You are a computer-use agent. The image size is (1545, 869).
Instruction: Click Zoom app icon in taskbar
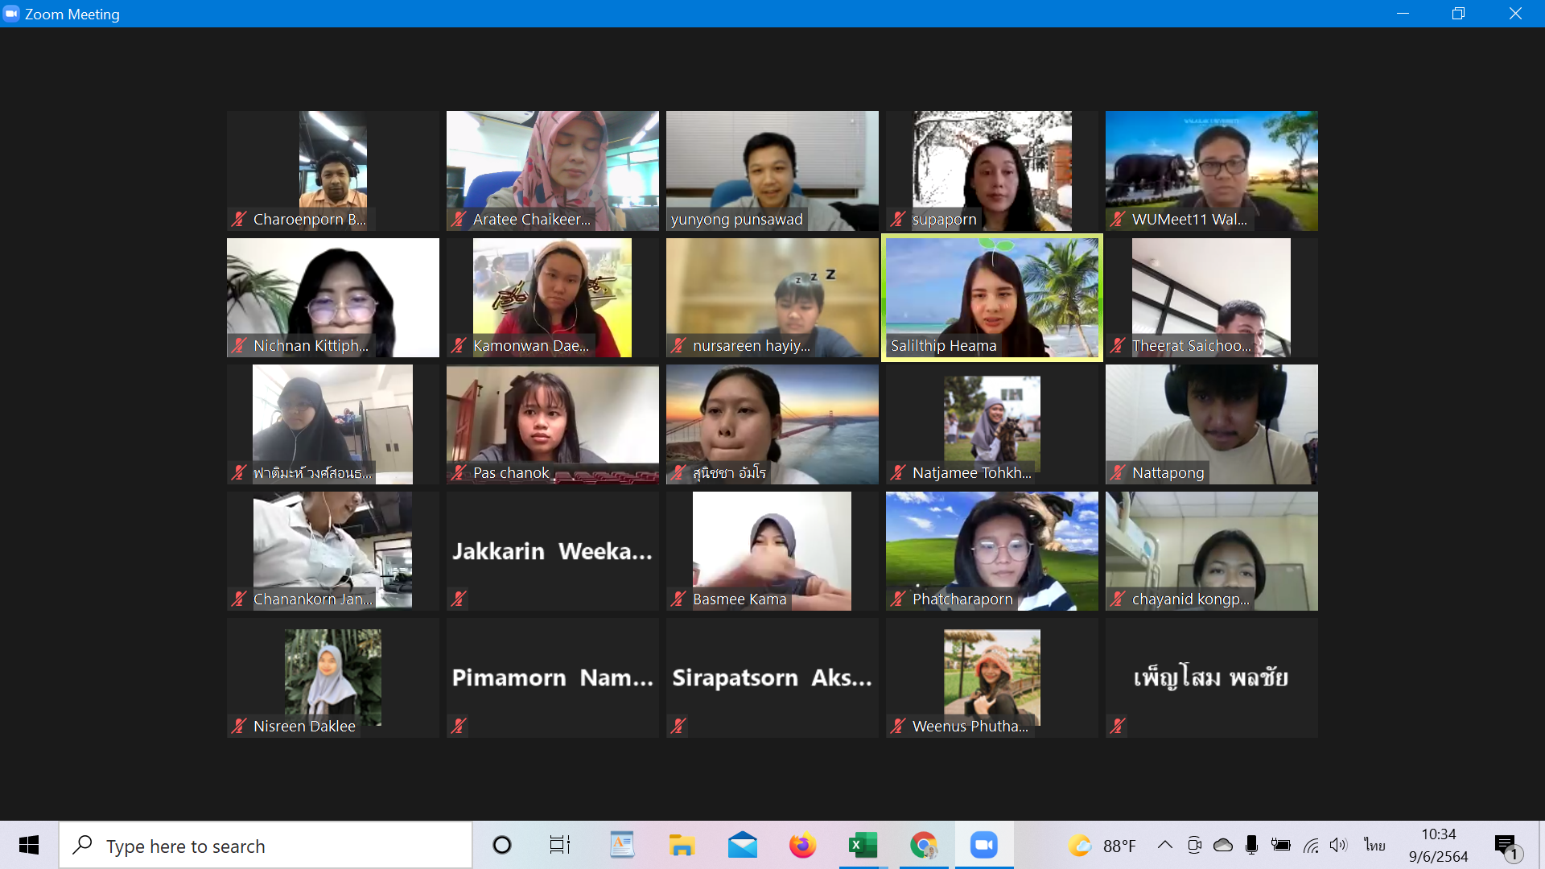[x=983, y=845]
